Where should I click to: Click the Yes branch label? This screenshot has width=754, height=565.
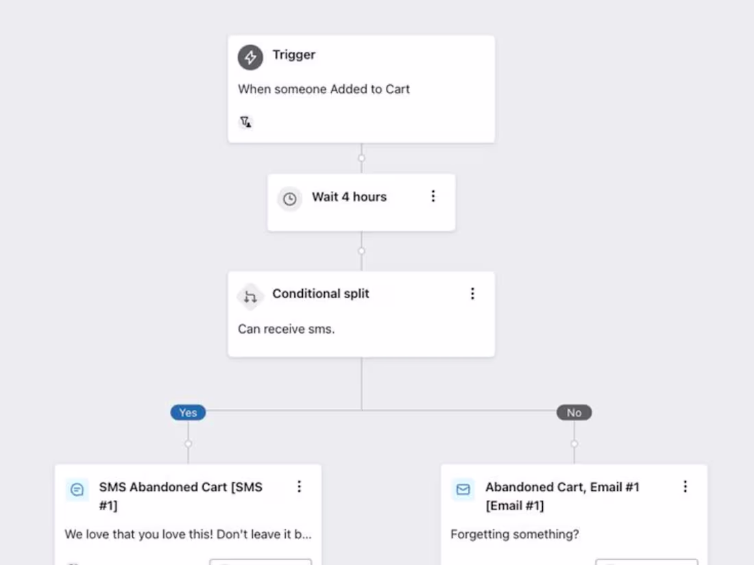tap(188, 413)
